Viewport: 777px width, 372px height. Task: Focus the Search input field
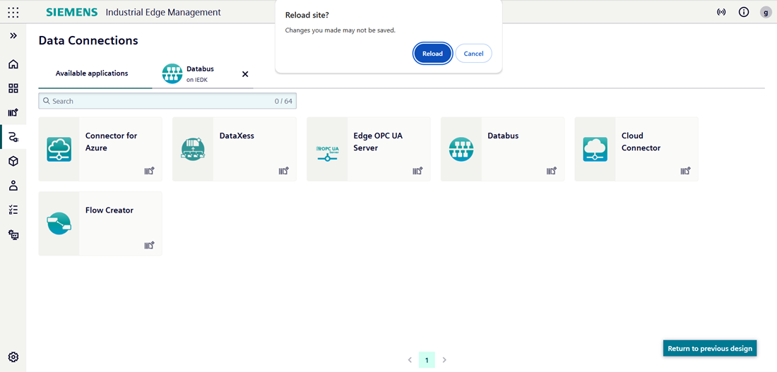point(167,101)
